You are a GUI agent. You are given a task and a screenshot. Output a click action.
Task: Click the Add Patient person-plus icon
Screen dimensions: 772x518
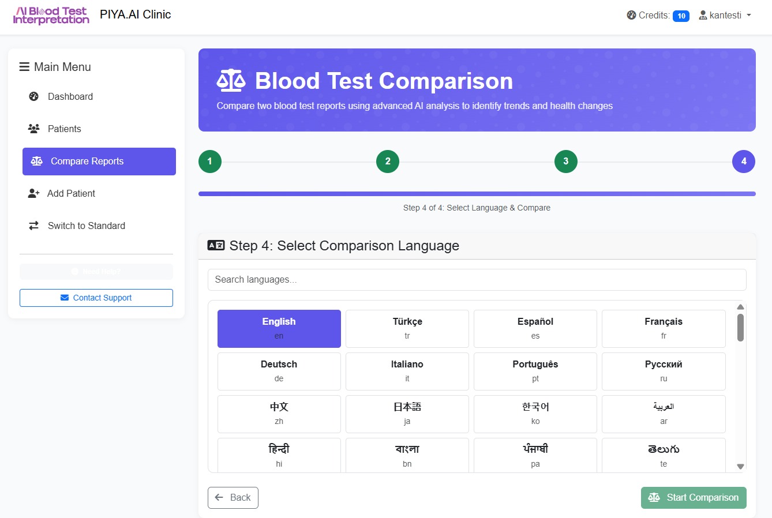pos(33,194)
